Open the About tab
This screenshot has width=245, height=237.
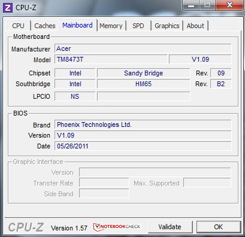click(195, 26)
